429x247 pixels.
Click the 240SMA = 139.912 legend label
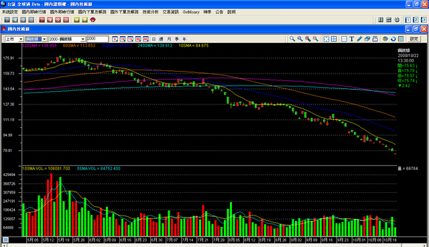point(155,46)
